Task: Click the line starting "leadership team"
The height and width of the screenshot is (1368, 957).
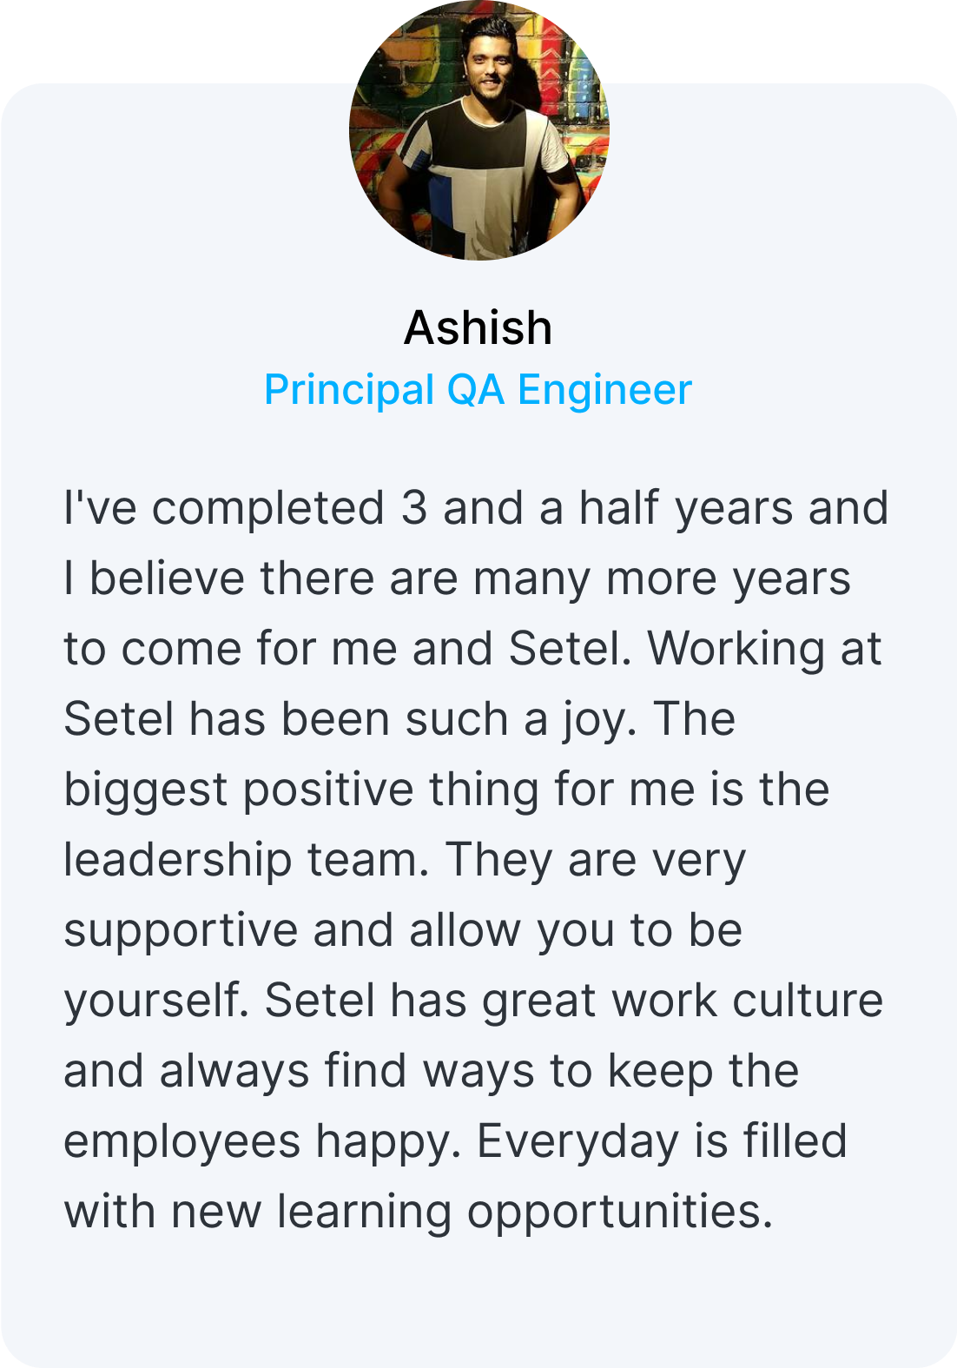Action: (405, 860)
